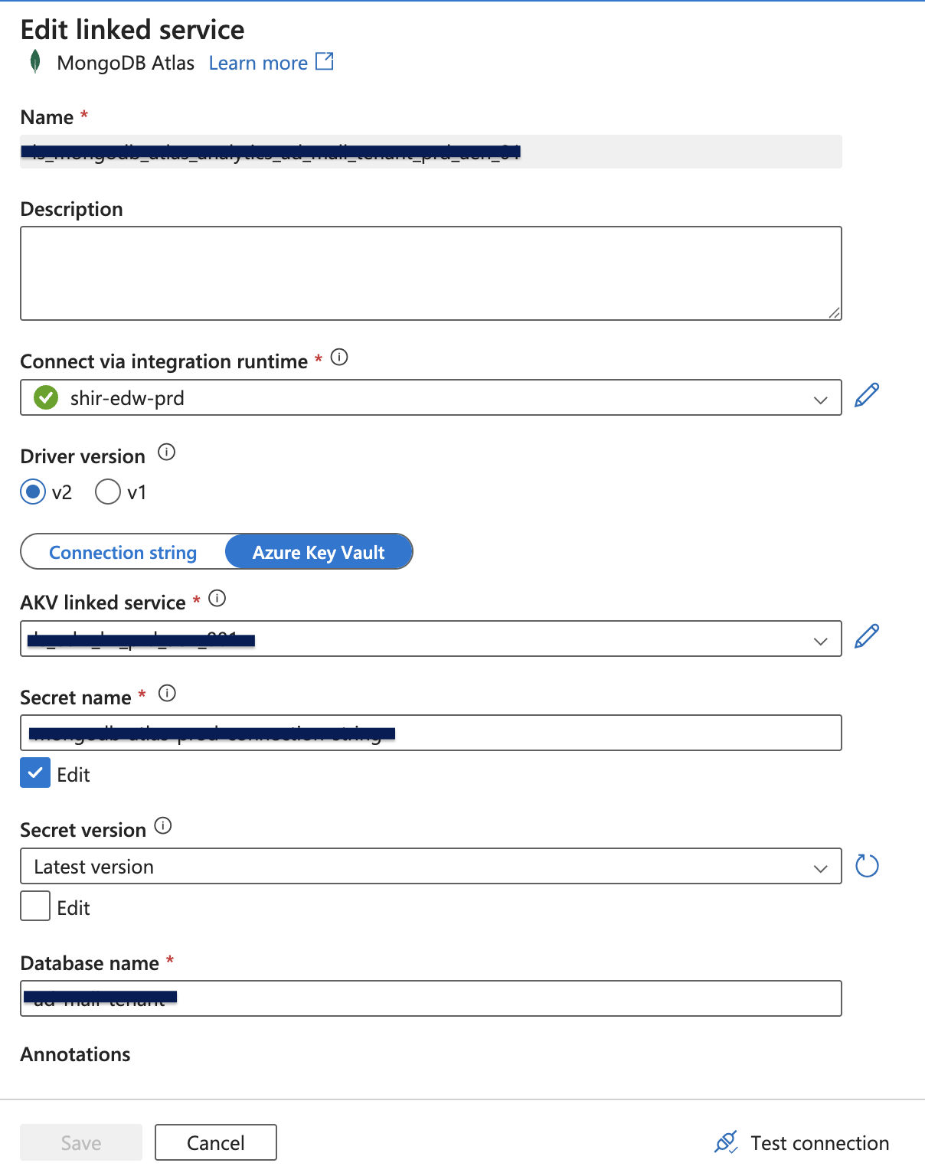This screenshot has height=1176, width=925.
Task: Click the info icon beside Secret name
Action: (168, 693)
